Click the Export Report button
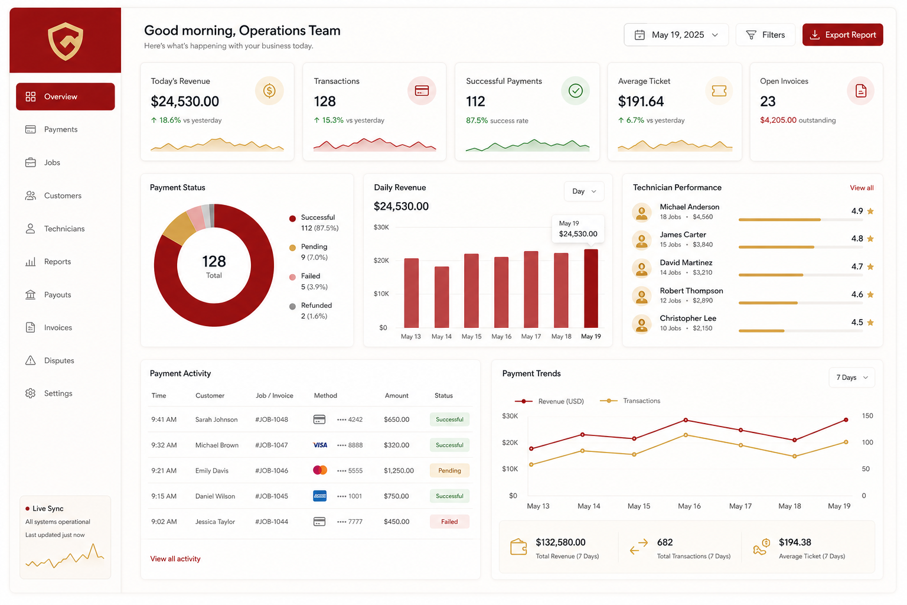 tap(843, 35)
